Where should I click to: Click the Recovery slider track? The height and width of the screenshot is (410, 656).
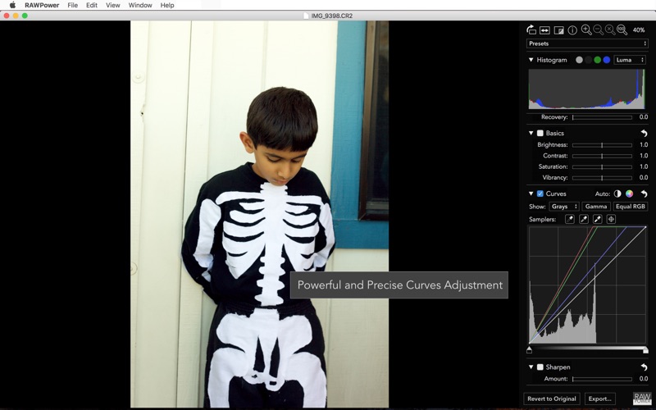click(602, 117)
